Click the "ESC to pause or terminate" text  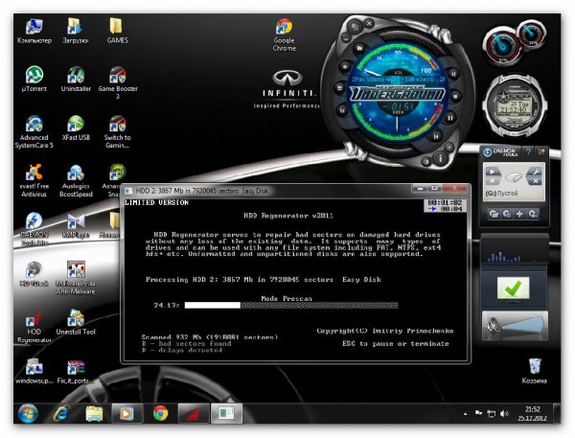click(395, 343)
